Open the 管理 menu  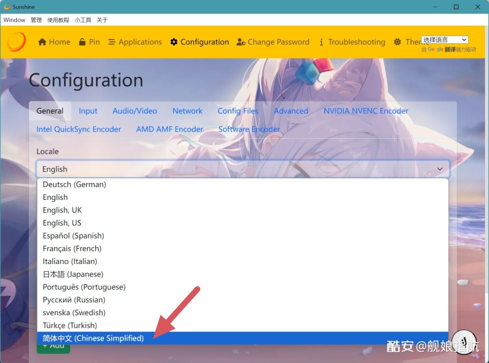[x=36, y=20]
